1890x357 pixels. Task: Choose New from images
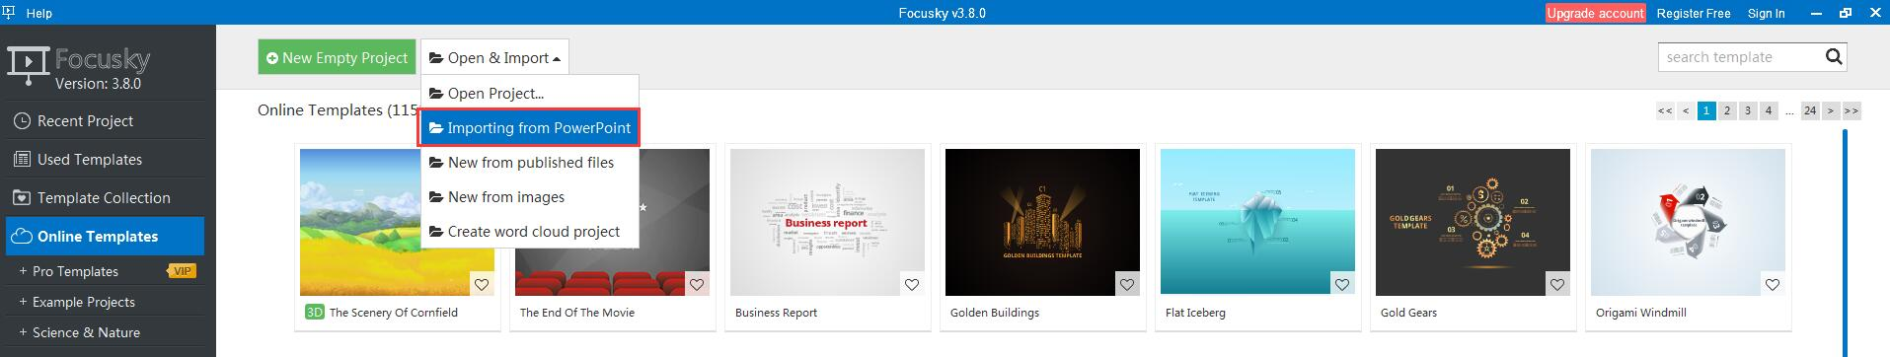pos(530,197)
